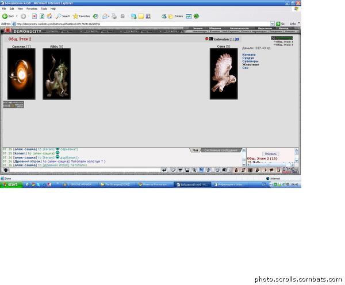Click the kerom name in chat
Image resolution: width=345 pixels, height=285 pixels.
click(x=20, y=153)
